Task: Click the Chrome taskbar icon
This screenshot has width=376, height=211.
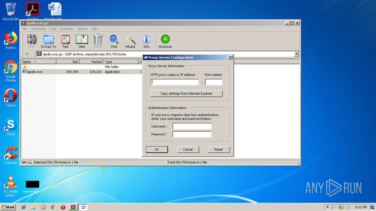Action: click(53, 207)
